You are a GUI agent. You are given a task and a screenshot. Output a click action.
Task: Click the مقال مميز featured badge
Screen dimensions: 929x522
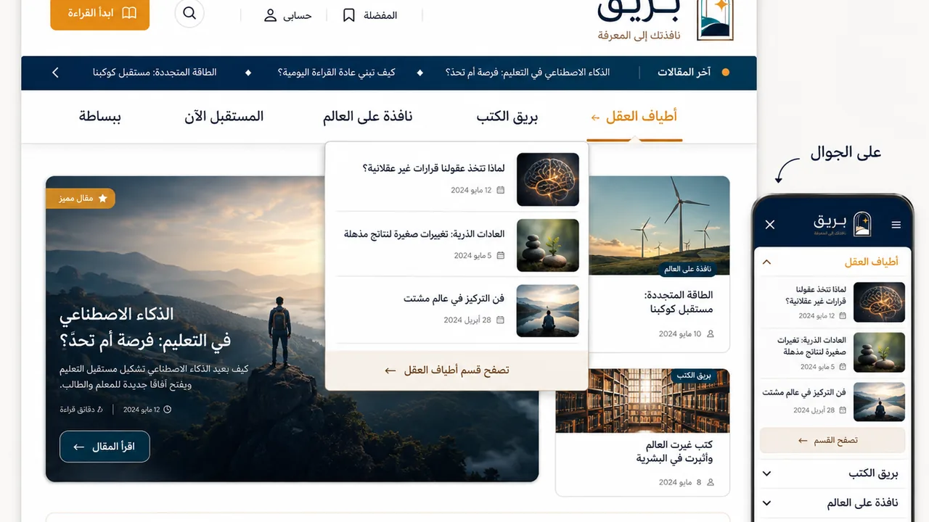[x=81, y=198]
